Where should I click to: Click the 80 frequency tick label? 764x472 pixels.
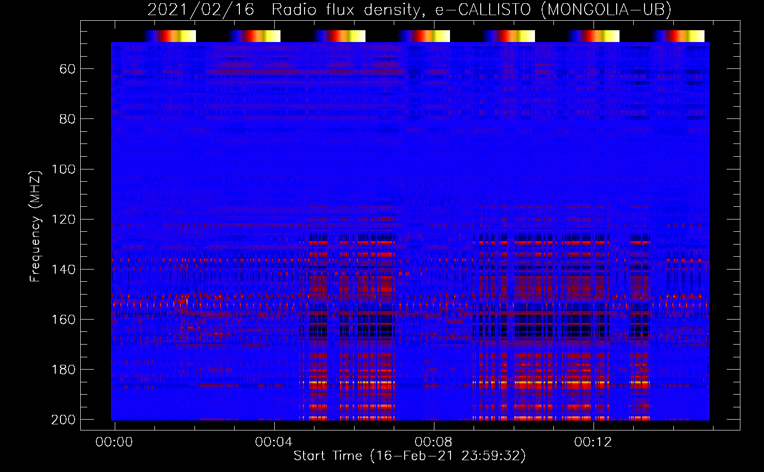[x=68, y=119]
